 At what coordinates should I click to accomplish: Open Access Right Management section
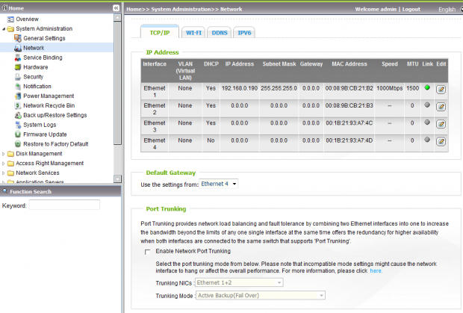[x=49, y=164]
